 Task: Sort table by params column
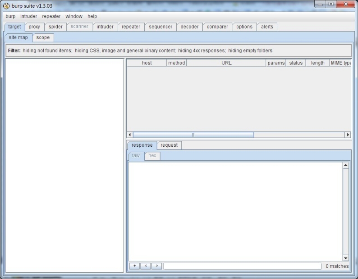pyautogui.click(x=276, y=63)
